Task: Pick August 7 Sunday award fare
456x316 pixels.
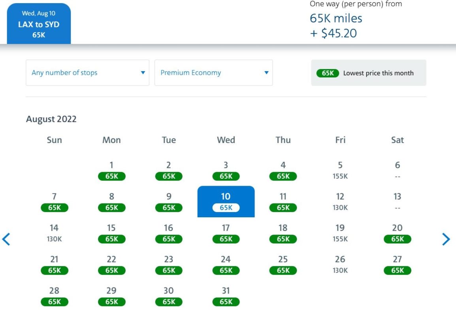Action: [54, 207]
